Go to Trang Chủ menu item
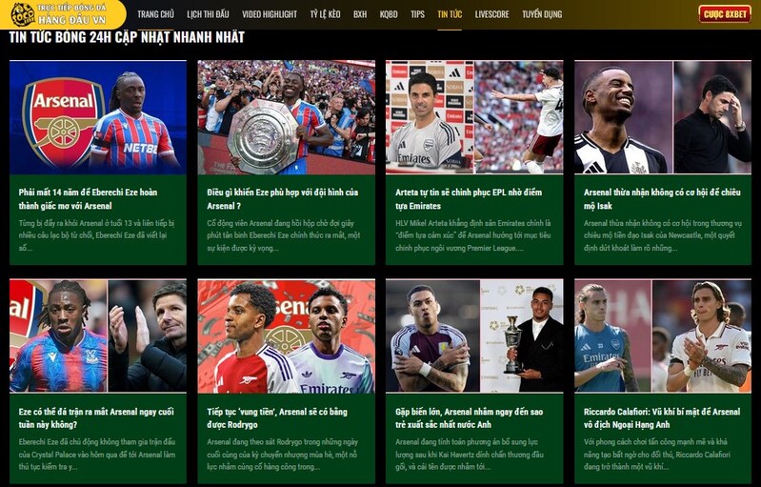Viewport: 761px width, 487px height. 155,14
